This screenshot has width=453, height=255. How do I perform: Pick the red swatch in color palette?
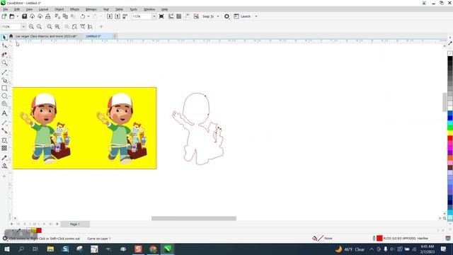450,139
